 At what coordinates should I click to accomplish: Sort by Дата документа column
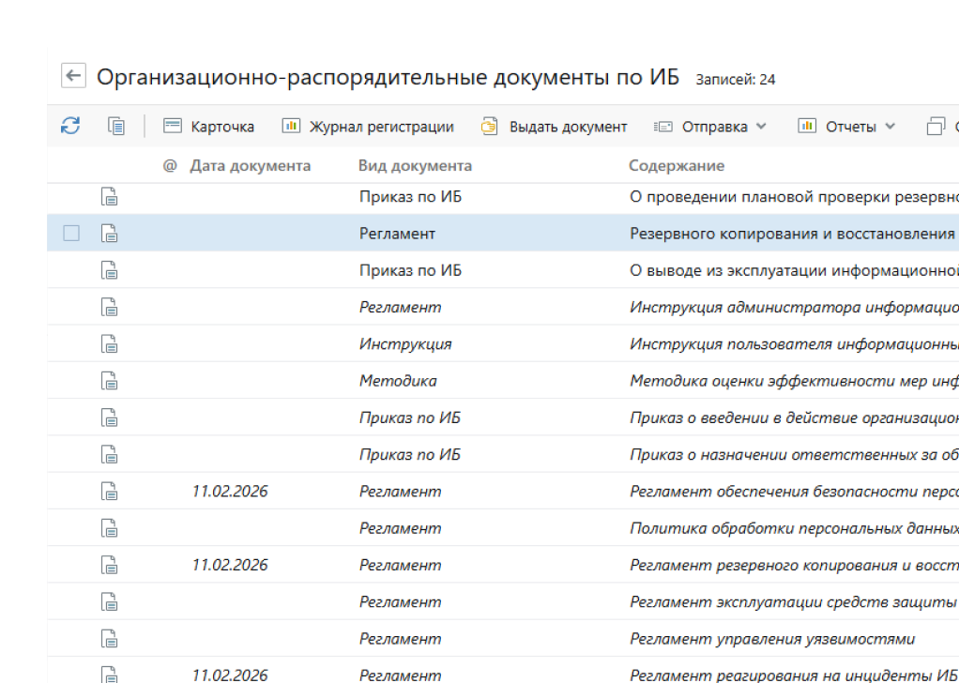pos(251,166)
